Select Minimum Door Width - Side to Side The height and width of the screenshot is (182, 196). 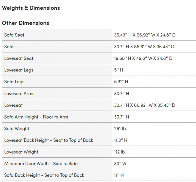(x=41, y=164)
